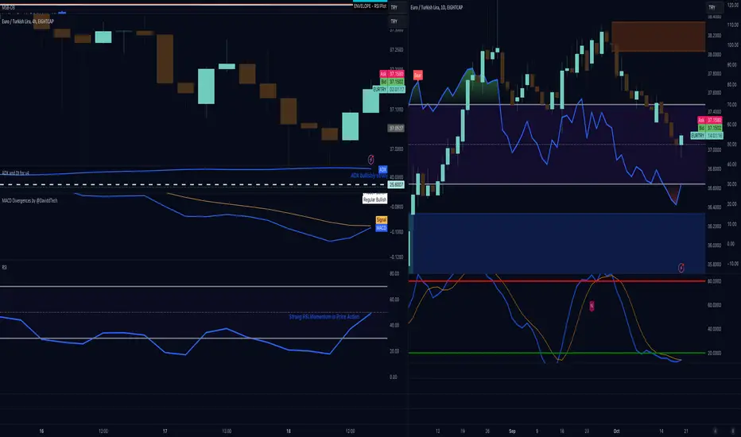Click the Oct label on the time axis
The width and height of the screenshot is (741, 437).
pos(616,431)
